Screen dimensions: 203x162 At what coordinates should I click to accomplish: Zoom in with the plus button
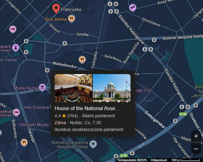196,136
